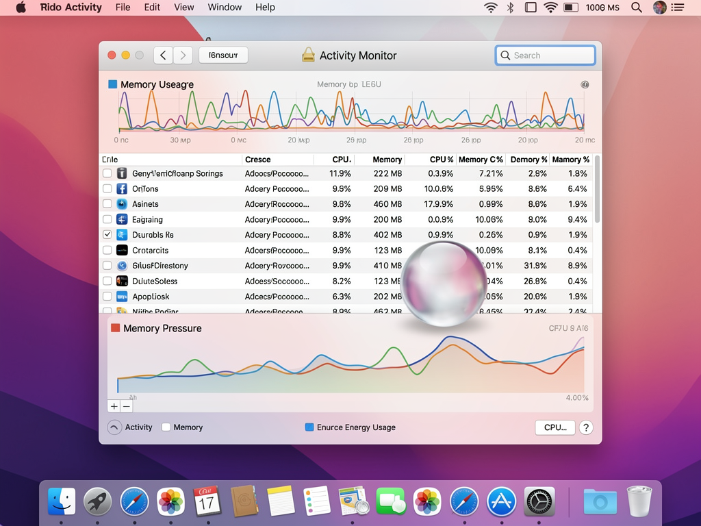The height and width of the screenshot is (526, 701).
Task: Open the brown Contacts book in dock
Action: [x=244, y=501]
